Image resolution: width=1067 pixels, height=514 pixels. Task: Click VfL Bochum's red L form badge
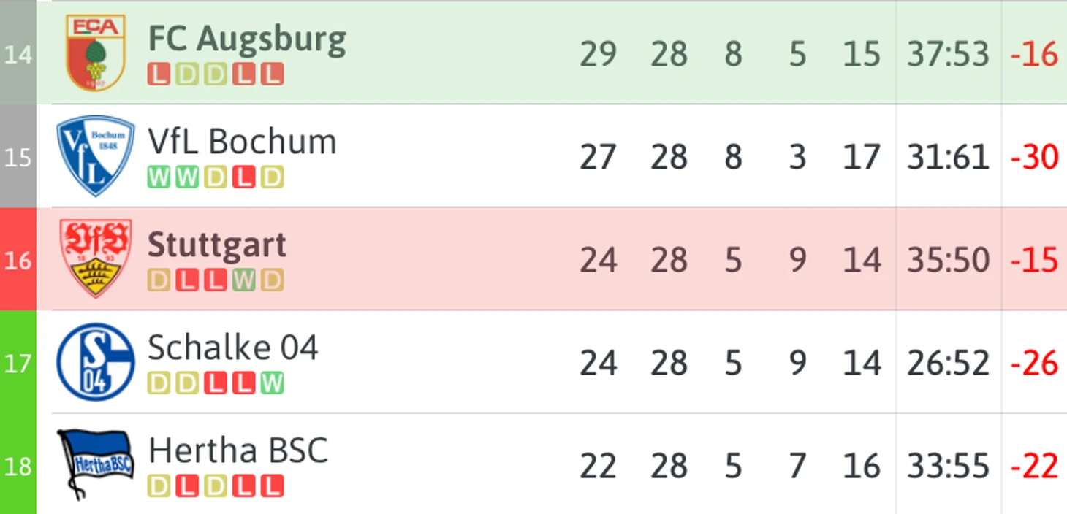(244, 177)
